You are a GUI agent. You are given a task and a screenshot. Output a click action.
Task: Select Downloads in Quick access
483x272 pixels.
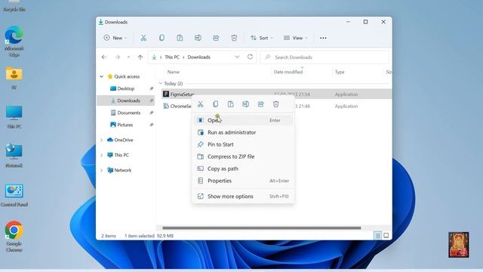click(x=126, y=100)
